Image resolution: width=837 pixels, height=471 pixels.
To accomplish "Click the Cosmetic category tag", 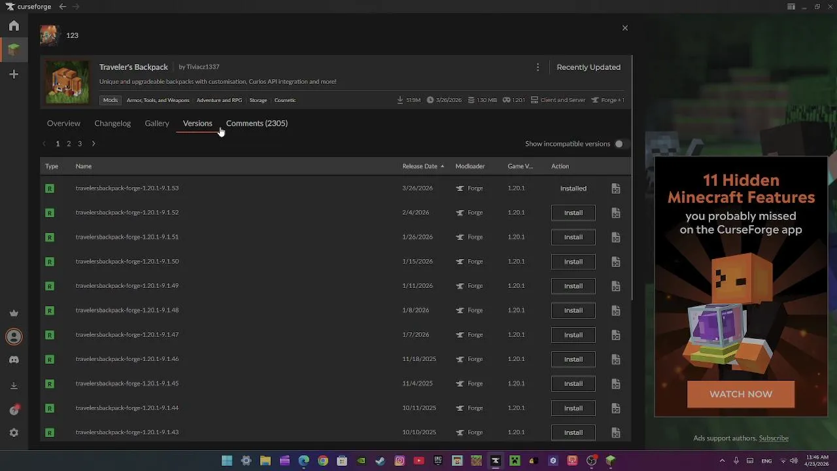I will point(285,100).
